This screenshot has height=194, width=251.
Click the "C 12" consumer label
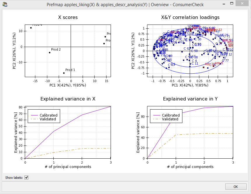click(229, 54)
